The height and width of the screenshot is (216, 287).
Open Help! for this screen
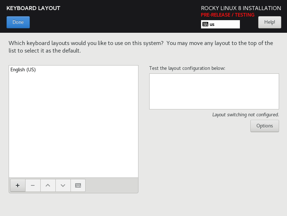click(270, 22)
